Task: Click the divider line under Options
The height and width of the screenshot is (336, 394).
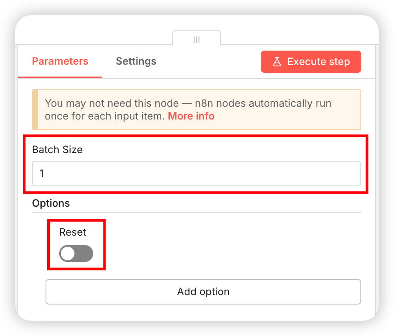Action: [x=196, y=212]
